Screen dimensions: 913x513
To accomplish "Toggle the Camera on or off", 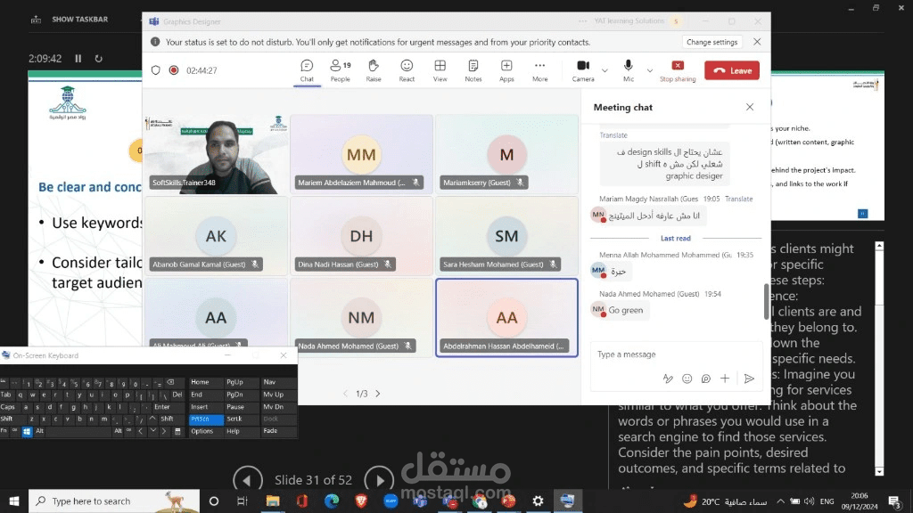I will click(x=583, y=70).
